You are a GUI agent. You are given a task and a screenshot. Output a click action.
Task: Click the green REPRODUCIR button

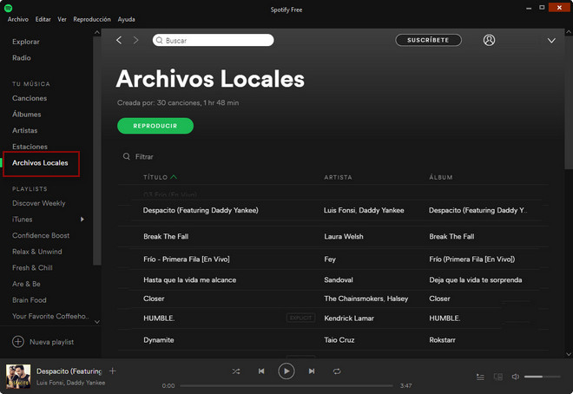coord(155,126)
